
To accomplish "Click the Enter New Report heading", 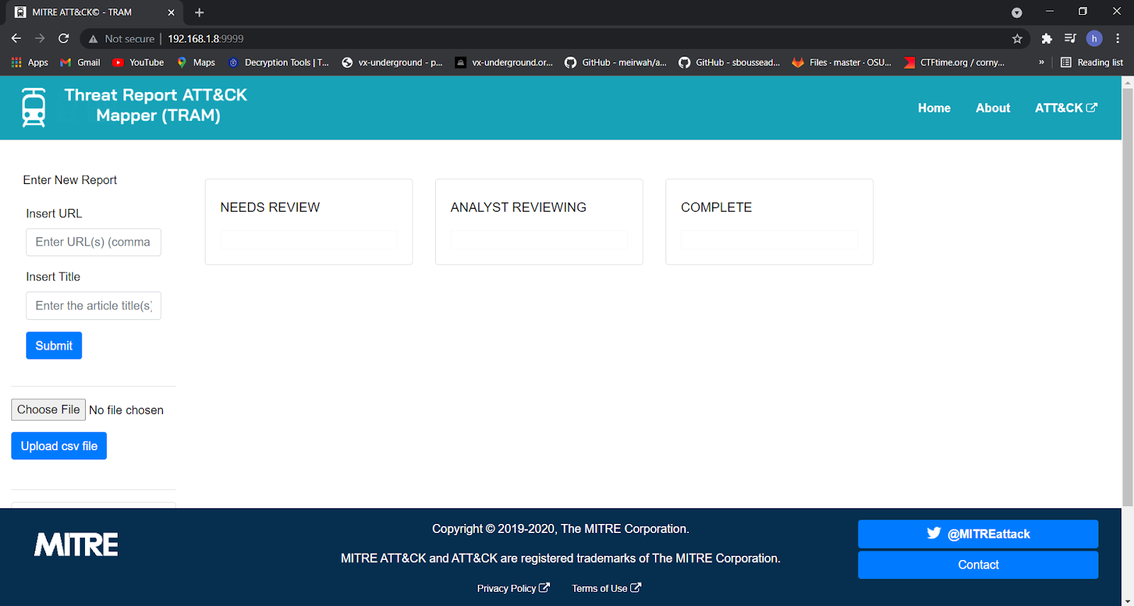I will point(70,180).
